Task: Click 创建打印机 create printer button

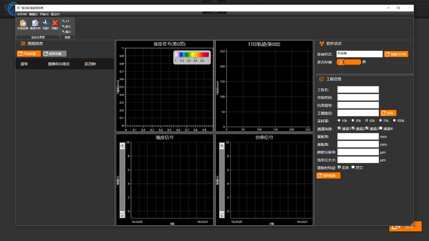Action: pos(396,54)
